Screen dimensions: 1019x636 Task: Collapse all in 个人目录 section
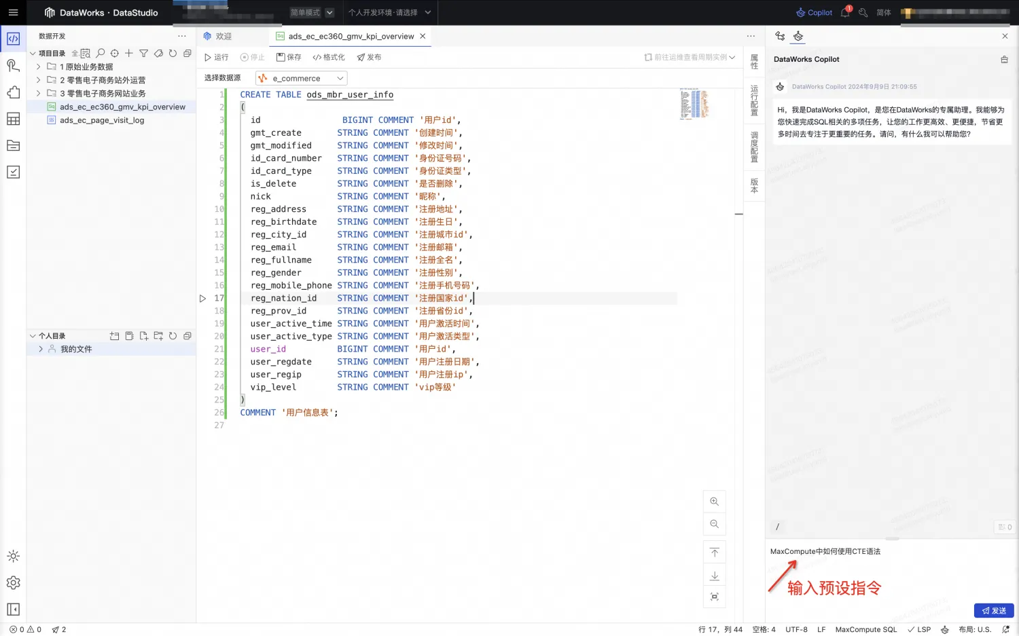click(x=187, y=336)
